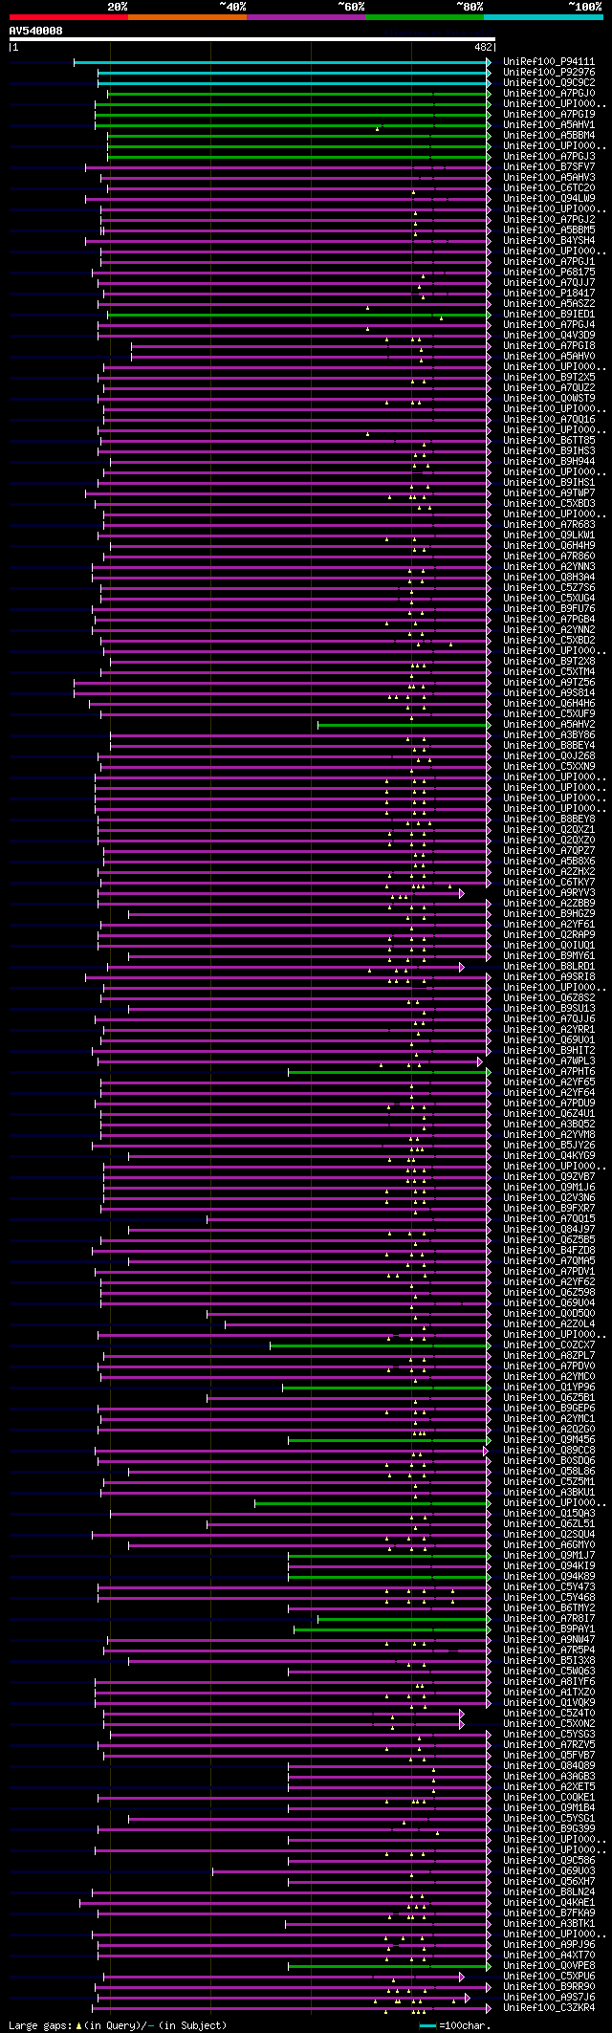Click hit UniRef100_A5BBM4

(549, 136)
